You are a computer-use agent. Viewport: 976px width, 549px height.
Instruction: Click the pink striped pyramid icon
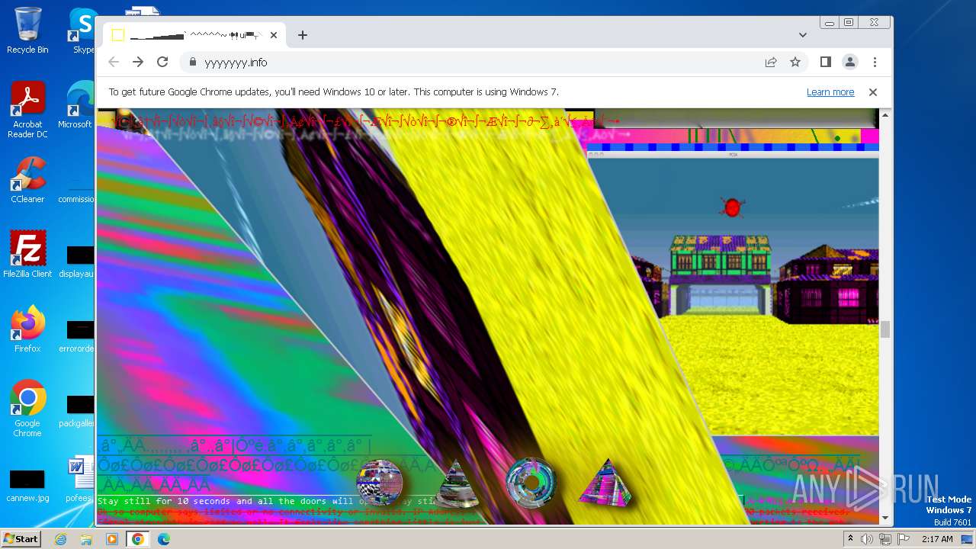click(x=606, y=482)
